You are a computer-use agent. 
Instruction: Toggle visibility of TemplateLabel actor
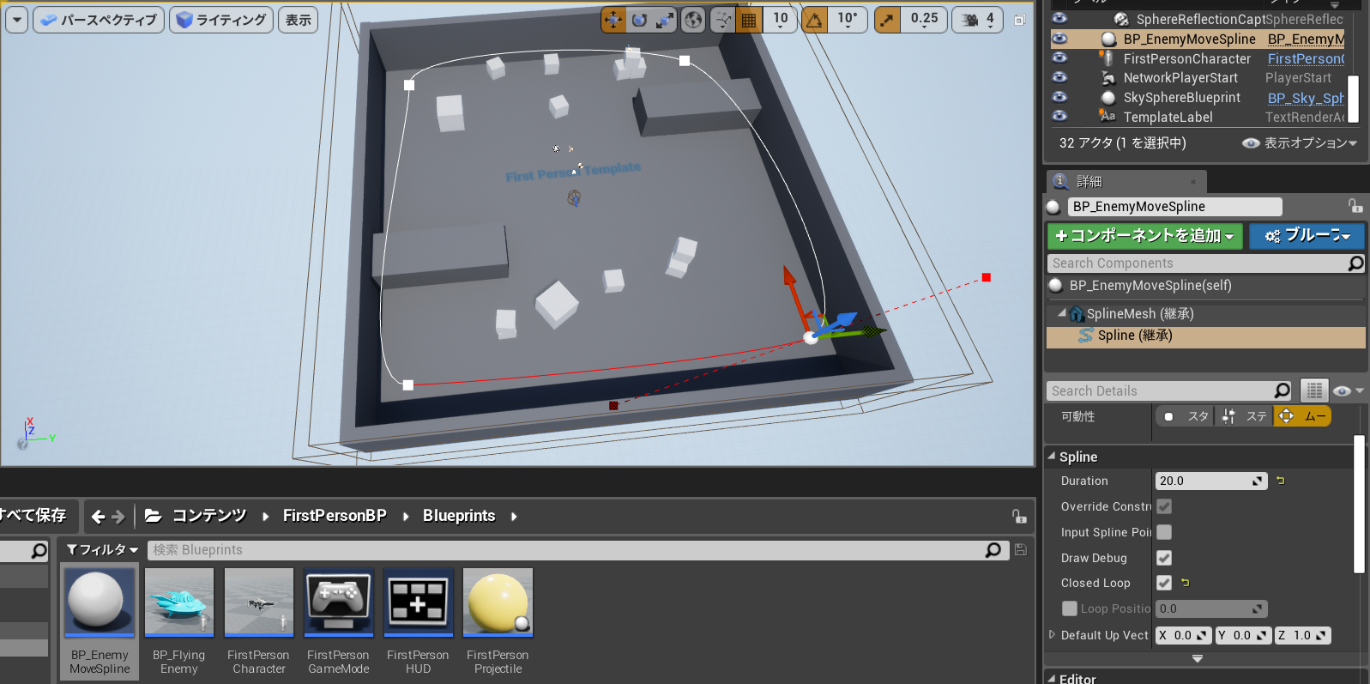pyautogui.click(x=1059, y=116)
